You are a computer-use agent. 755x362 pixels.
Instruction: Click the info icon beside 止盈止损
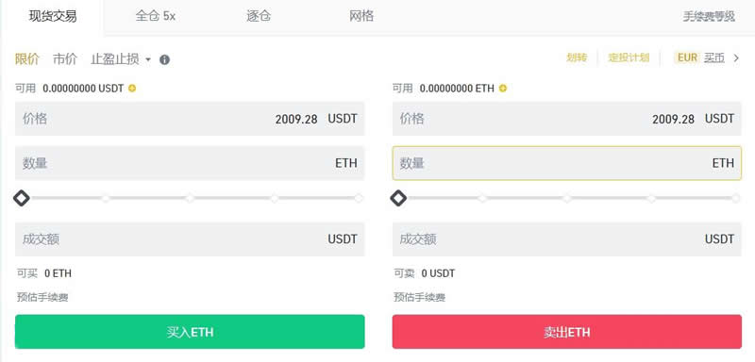tap(164, 60)
